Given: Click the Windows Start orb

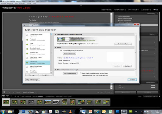Looking at the screenshot, I should [3, 112].
